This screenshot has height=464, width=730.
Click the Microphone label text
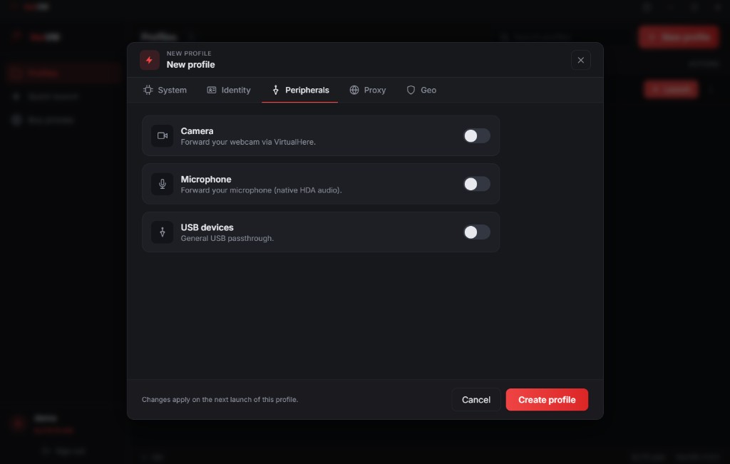click(206, 179)
